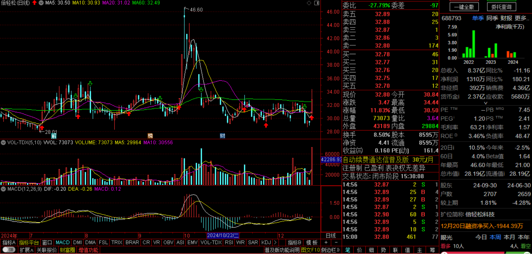The width and height of the screenshot is (532, 254).
Task: Switch indicator to DMI
Action: tap(77, 242)
